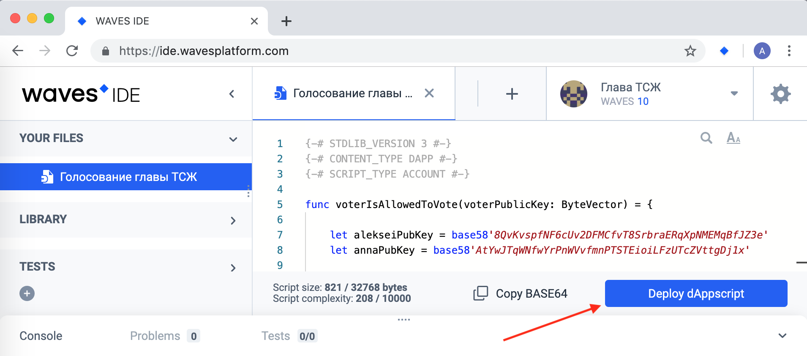Bookmark the page with the star icon
The height and width of the screenshot is (356, 807).
690,51
